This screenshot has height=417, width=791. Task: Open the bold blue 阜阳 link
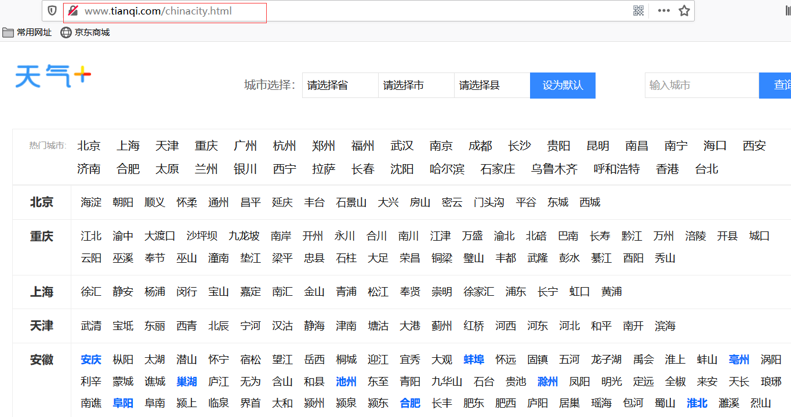tap(123, 403)
